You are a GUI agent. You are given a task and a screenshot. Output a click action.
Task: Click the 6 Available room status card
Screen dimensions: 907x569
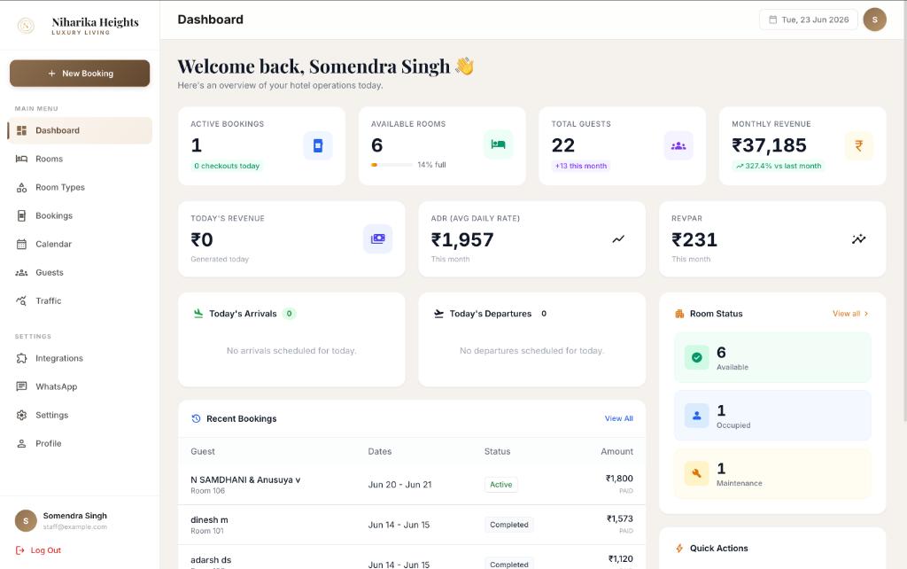click(x=772, y=357)
